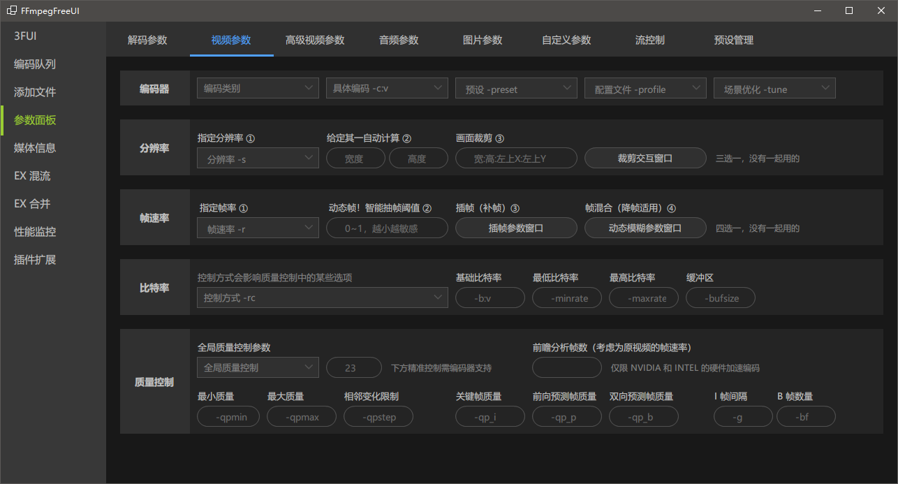Click the 动态帧 threshold field 0~1
The width and height of the screenshot is (898, 484).
pyautogui.click(x=387, y=228)
